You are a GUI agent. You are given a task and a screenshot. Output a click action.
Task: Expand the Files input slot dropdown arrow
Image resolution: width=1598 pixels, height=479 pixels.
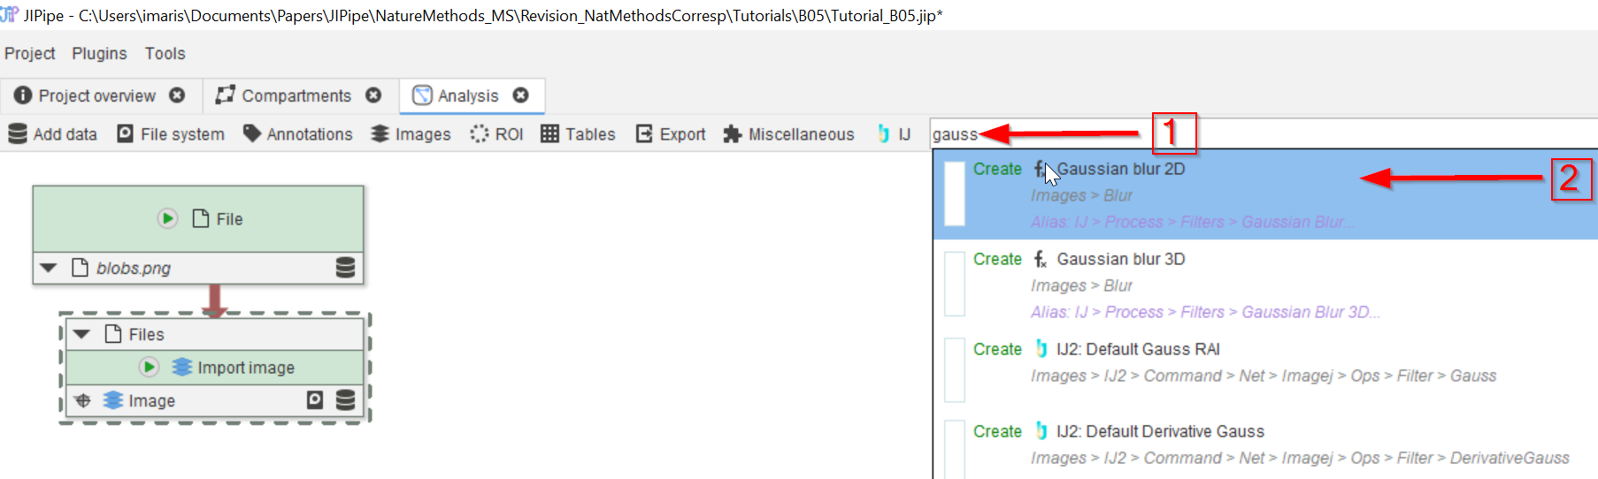[x=82, y=334]
